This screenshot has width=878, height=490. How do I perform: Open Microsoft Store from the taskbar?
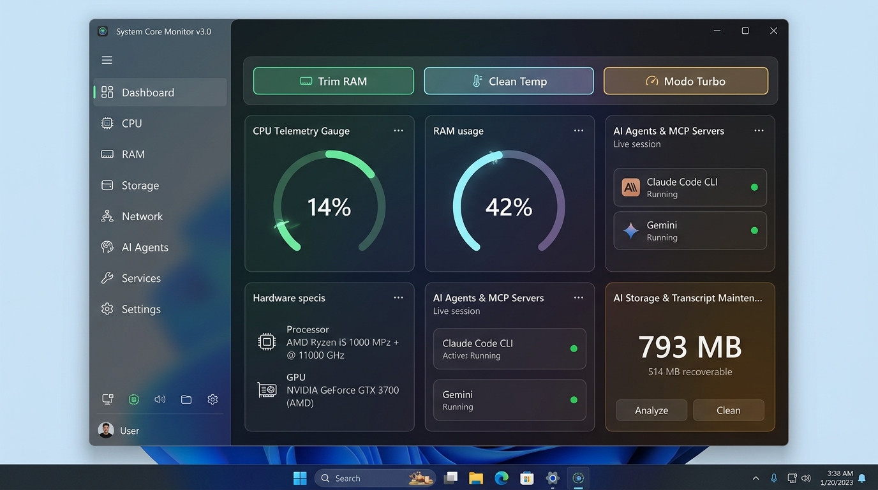pyautogui.click(x=527, y=478)
